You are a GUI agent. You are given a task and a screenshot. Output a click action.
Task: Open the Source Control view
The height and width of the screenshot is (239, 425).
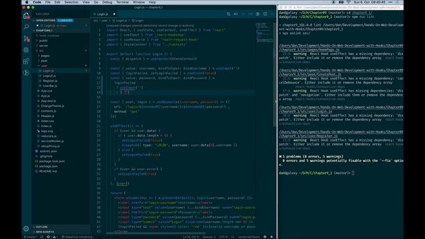[x=27, y=39]
